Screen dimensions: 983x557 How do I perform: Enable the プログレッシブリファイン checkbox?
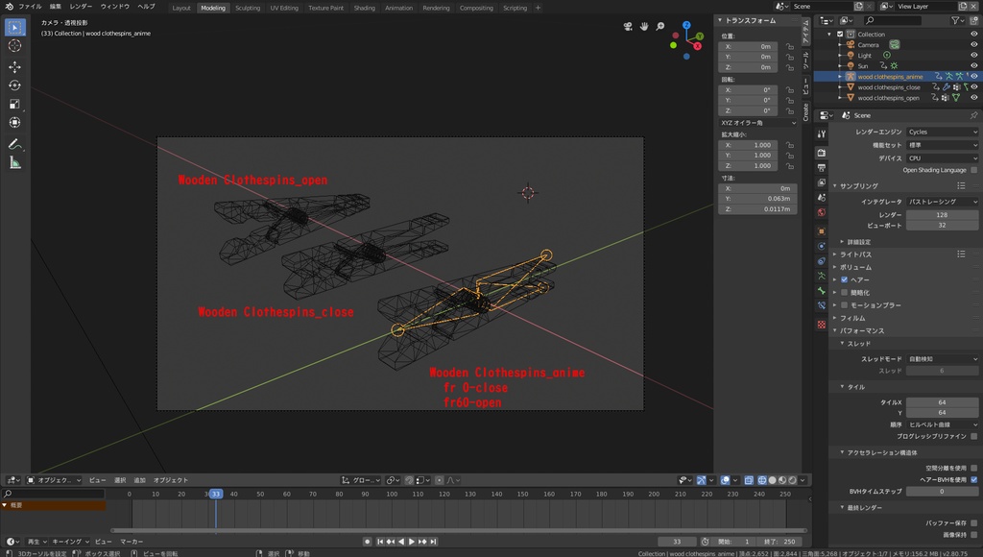pos(973,436)
